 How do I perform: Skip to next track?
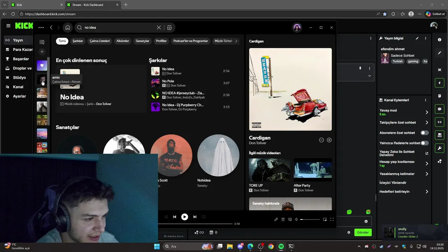(195, 217)
